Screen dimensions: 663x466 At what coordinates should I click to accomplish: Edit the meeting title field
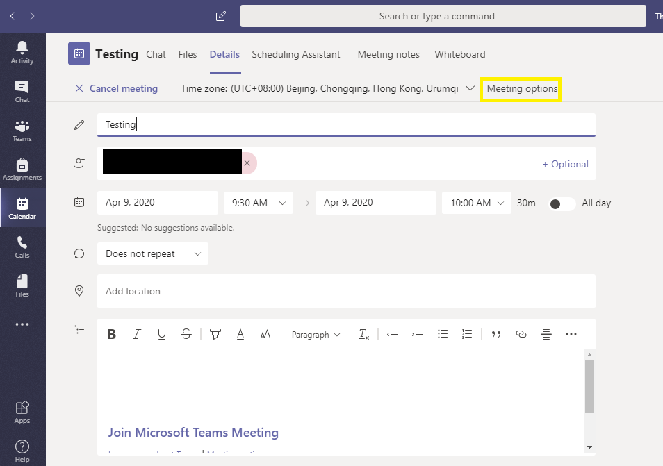(346, 124)
